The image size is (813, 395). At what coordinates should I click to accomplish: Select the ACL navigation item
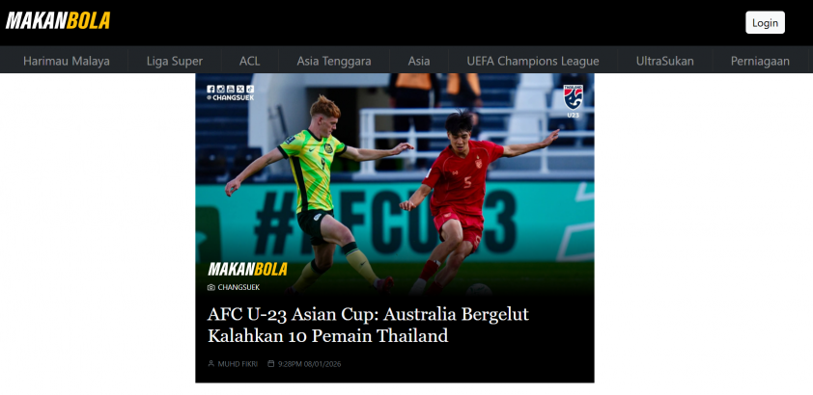[x=250, y=61]
